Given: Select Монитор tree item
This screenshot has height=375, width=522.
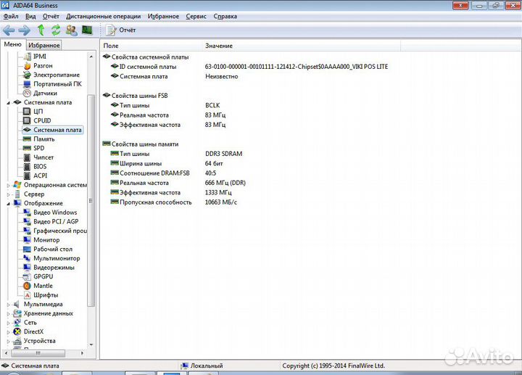Looking at the screenshot, I should [x=46, y=240].
